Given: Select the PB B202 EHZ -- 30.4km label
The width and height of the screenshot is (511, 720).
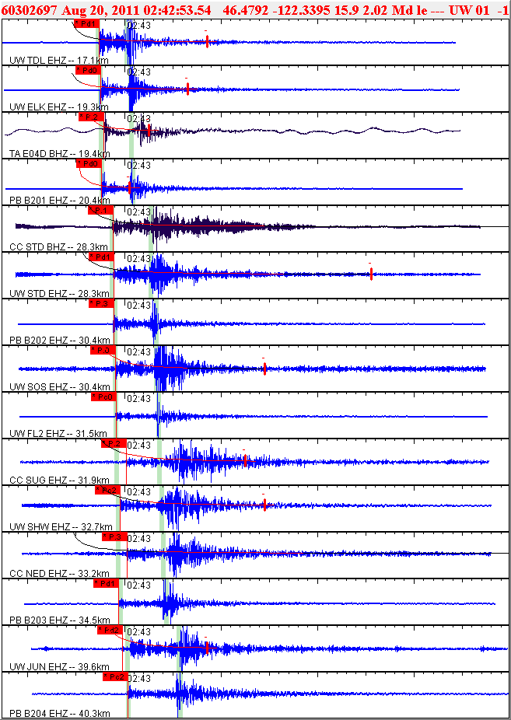Looking at the screenshot, I should tap(60, 341).
